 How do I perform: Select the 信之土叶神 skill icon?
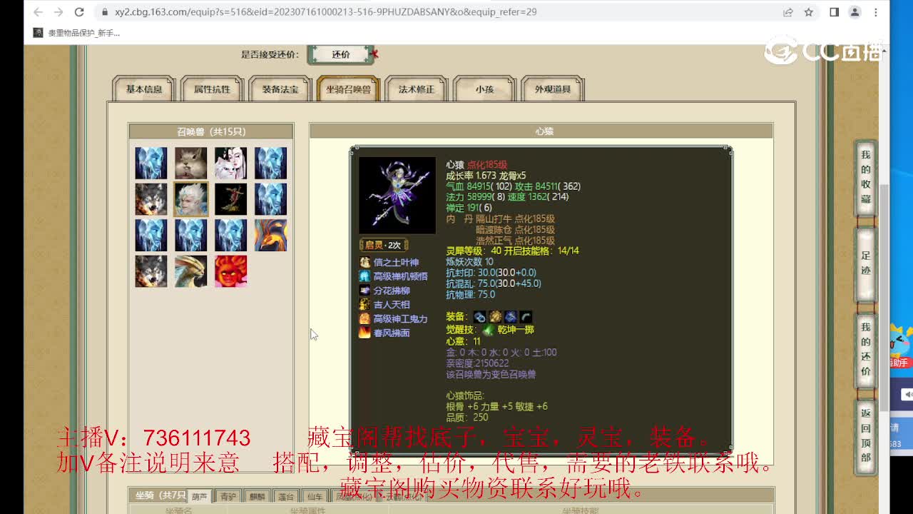364,262
